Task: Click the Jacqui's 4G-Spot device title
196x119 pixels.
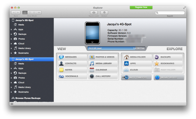Action: 119,24
